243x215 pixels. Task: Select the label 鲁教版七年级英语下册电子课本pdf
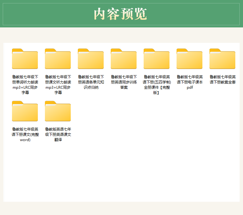[190, 82]
